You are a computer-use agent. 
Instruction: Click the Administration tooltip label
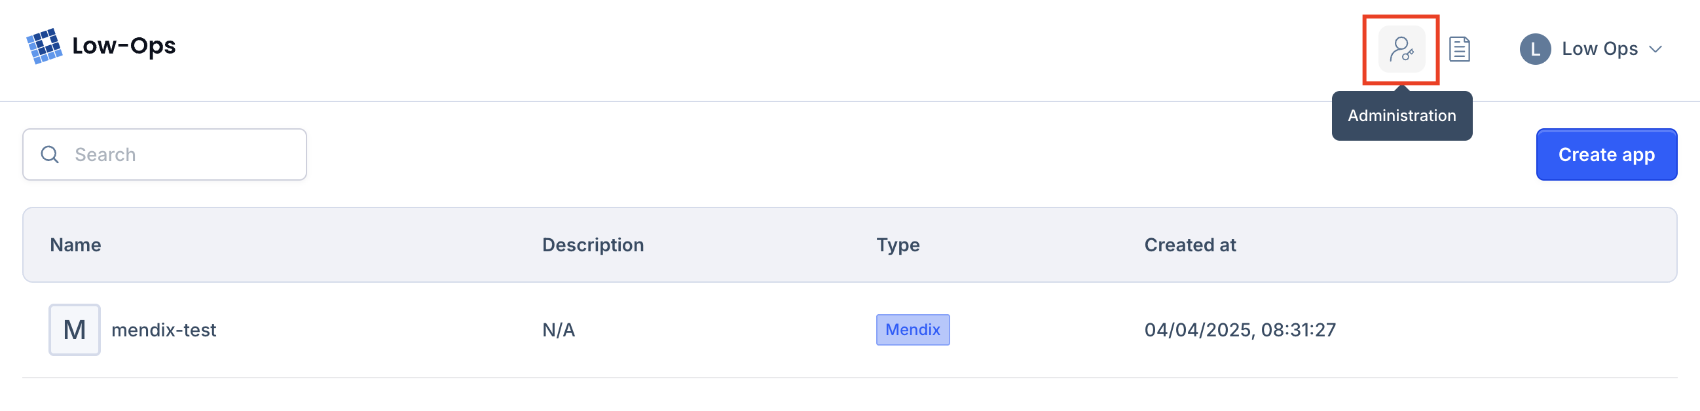1401,115
